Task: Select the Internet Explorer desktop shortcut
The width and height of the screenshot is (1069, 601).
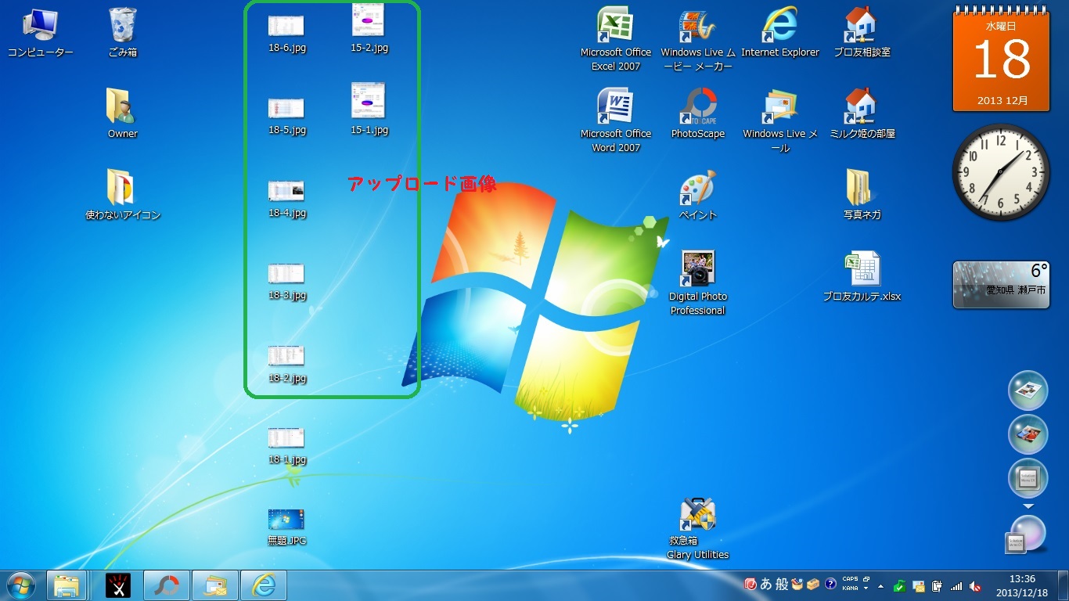Action: tap(780, 34)
